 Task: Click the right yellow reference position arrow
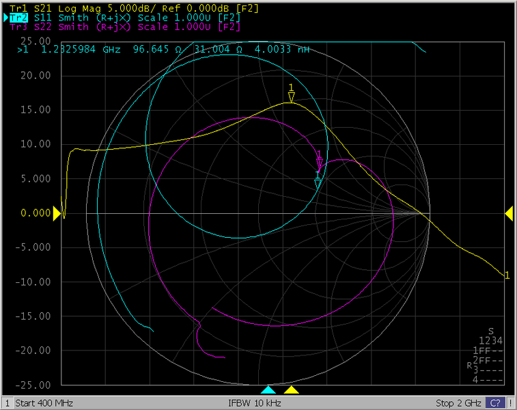(509, 214)
